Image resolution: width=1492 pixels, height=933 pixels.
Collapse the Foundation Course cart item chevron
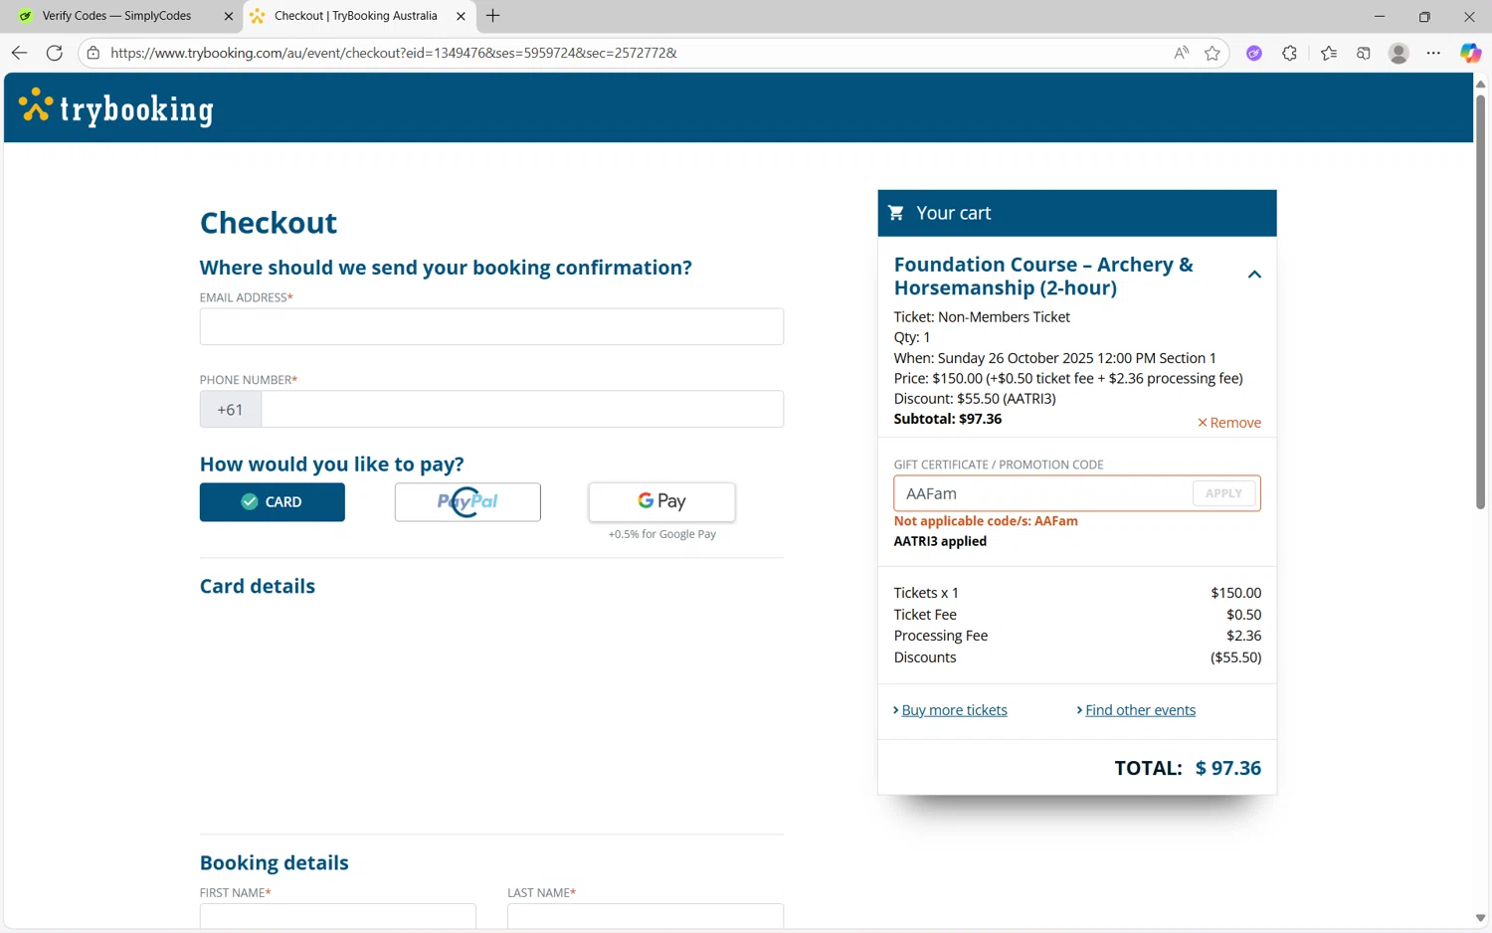point(1254,275)
